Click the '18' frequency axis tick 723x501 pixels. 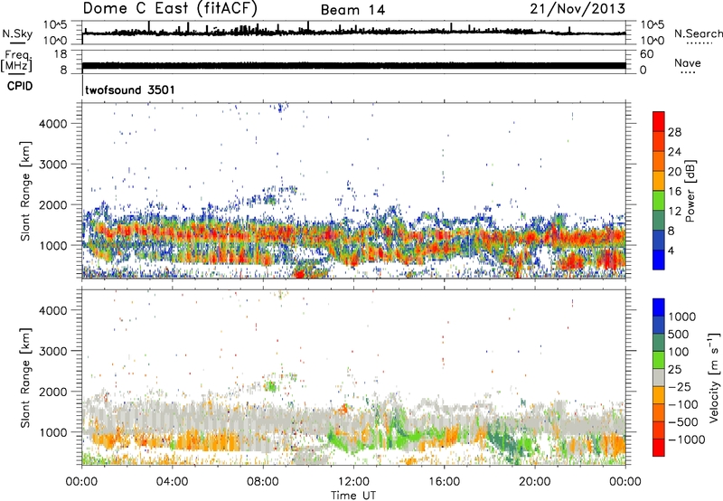(x=61, y=54)
